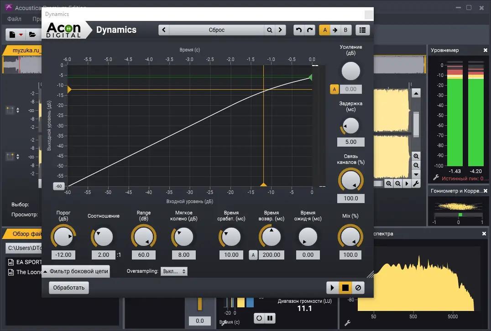Click the Мягкое колено knob
Image resolution: width=491 pixels, height=331 pixels.
coord(183,237)
